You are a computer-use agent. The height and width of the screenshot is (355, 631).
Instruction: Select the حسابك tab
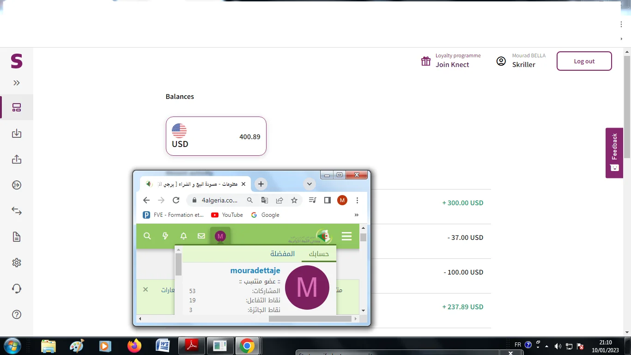319,254
